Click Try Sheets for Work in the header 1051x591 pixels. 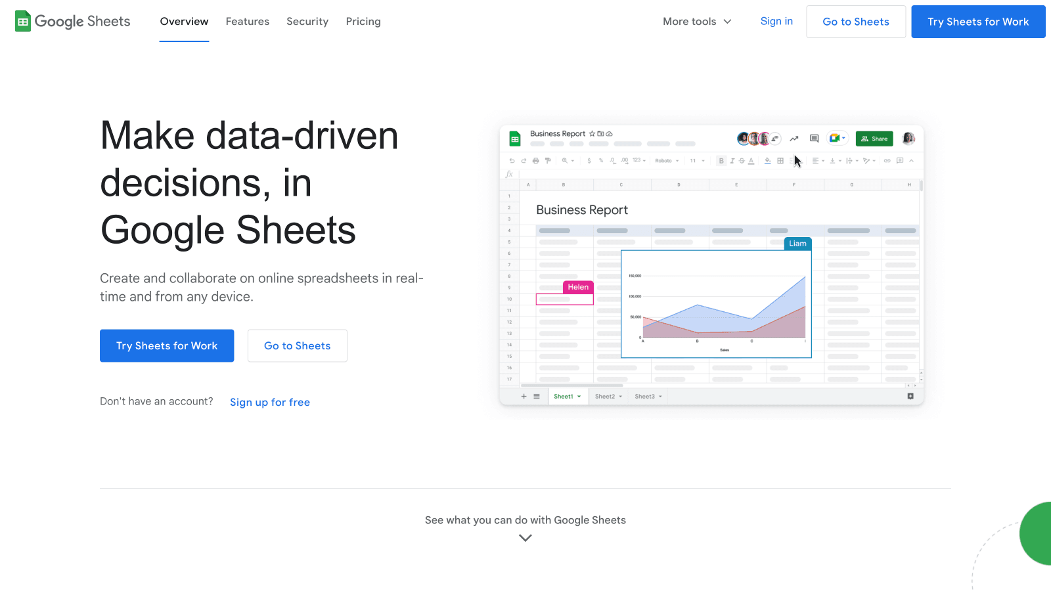click(978, 22)
